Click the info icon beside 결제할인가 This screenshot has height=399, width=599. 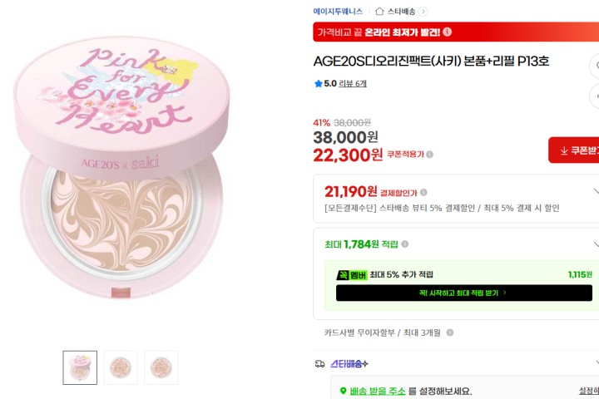pos(423,193)
